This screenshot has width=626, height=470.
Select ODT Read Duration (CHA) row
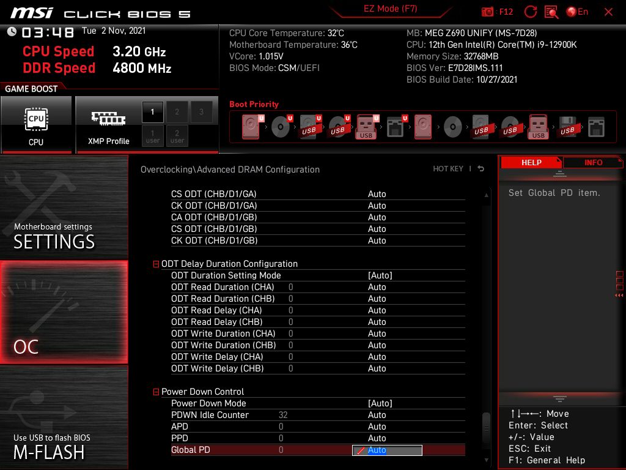click(318, 287)
